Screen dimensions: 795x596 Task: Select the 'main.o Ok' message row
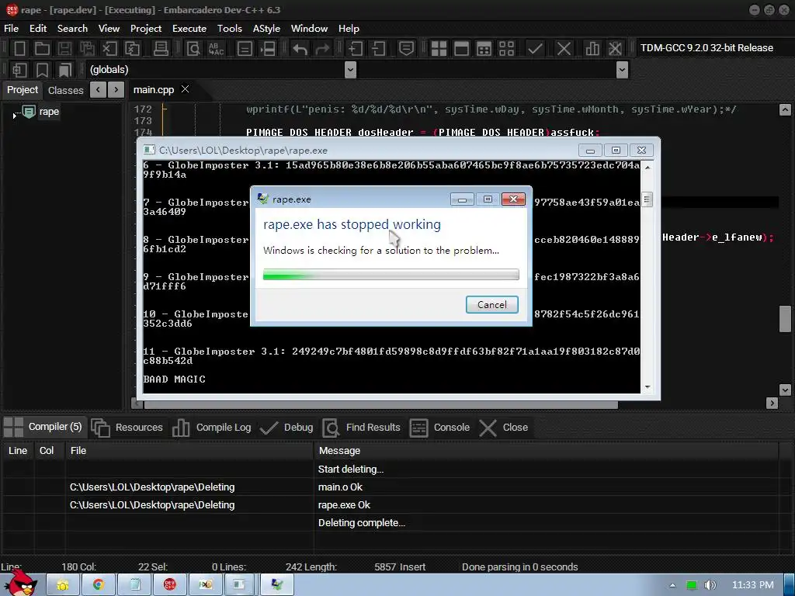coord(391,487)
